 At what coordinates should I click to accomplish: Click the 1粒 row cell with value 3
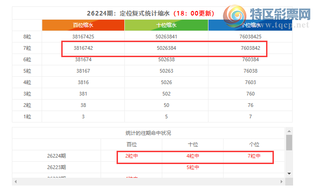tap(83, 117)
